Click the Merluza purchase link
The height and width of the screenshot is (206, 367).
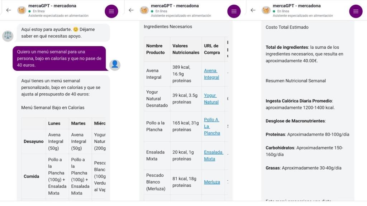[212, 182]
